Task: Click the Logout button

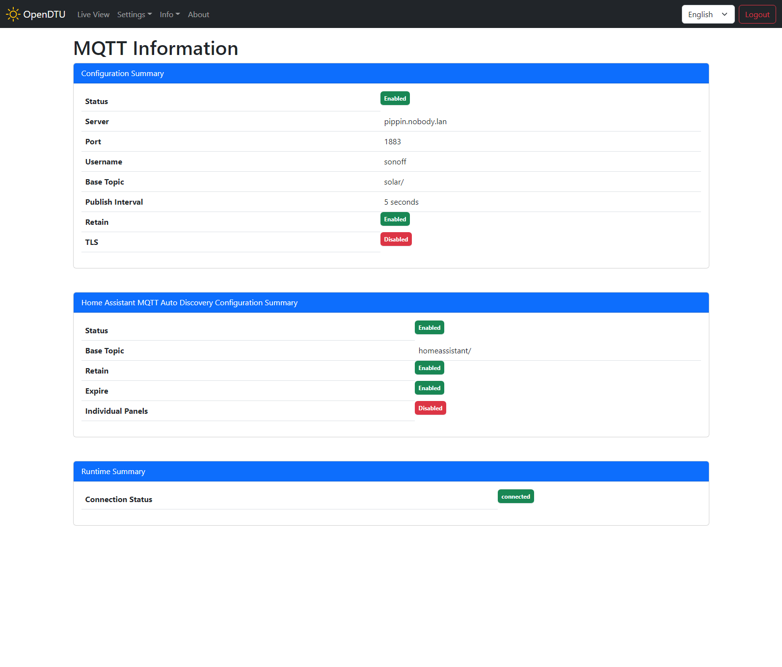Action: (x=756, y=14)
